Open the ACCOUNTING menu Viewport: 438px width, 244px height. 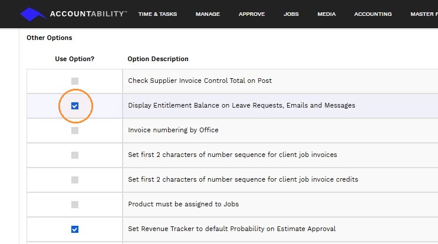pos(373,14)
